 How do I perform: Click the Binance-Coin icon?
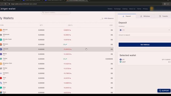click(x=1, y=64)
